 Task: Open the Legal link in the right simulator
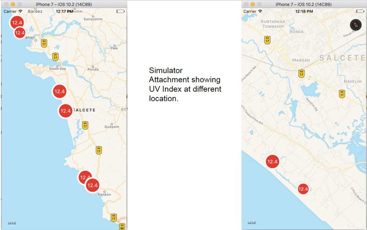tap(252, 223)
